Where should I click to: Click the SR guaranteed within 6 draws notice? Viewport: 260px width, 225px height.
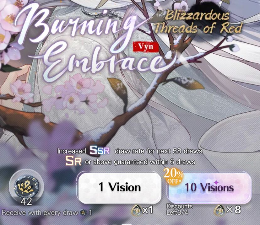(x=130, y=161)
